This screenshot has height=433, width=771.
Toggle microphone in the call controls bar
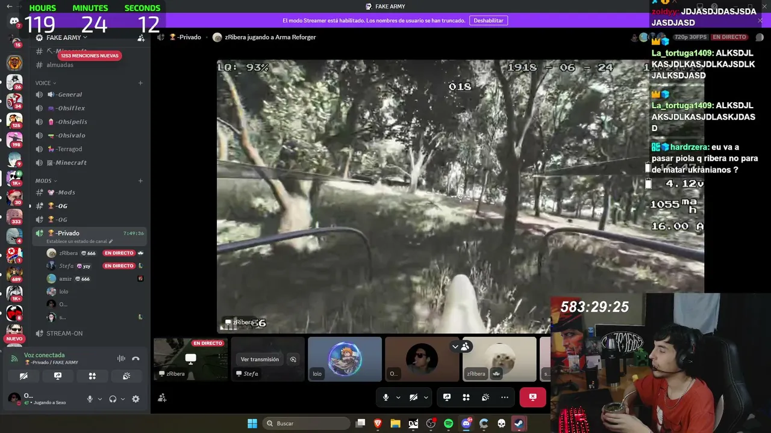[x=386, y=398]
